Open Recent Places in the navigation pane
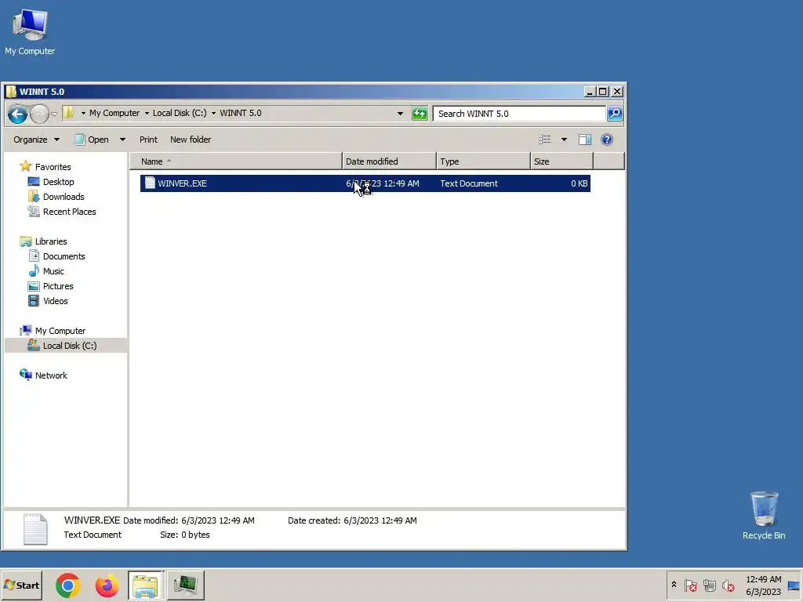Viewport: 803px width, 602px height. click(x=69, y=212)
